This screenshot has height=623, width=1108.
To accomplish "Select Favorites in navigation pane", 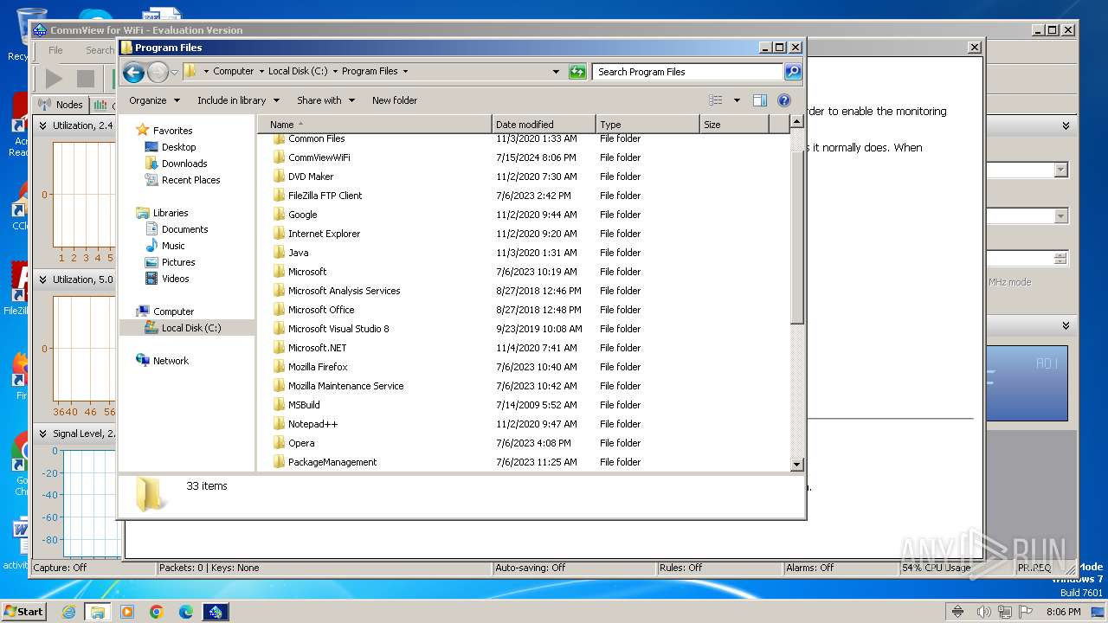I will click(x=172, y=131).
